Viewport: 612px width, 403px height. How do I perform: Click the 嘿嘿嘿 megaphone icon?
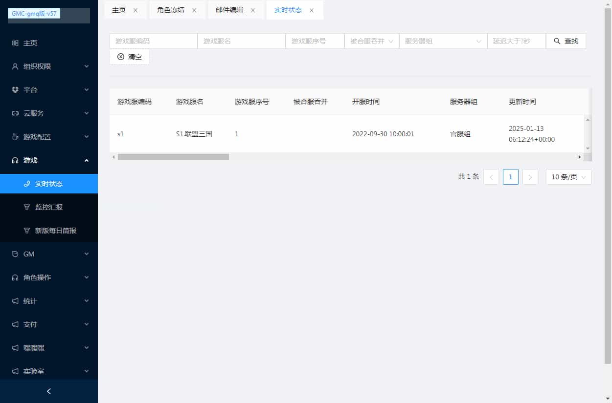coord(15,348)
